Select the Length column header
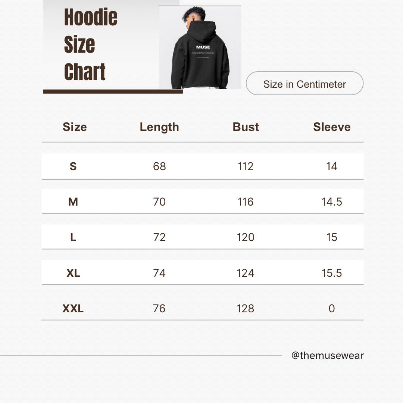 (159, 127)
